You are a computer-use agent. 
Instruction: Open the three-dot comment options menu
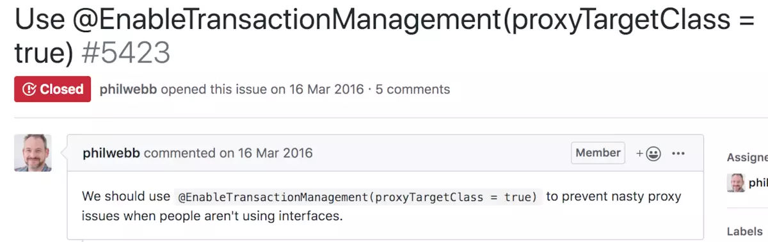[x=678, y=154]
